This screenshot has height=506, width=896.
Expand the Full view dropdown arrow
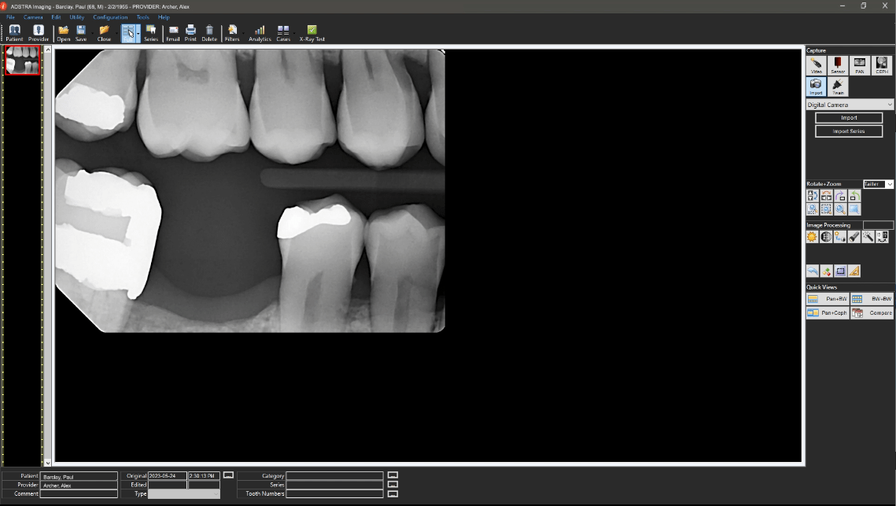point(138,33)
